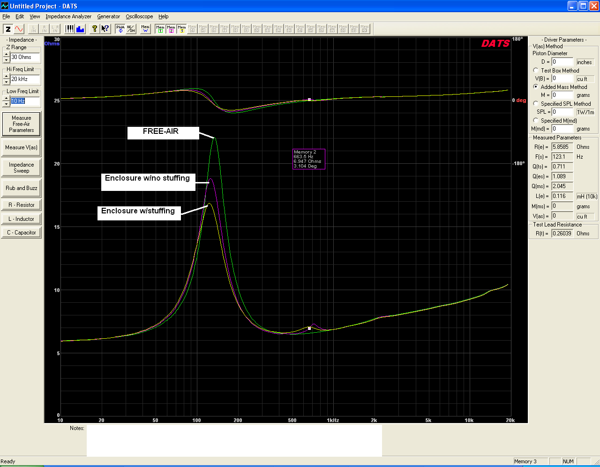Click the V(B) test box volume field
This screenshot has height=467, width=600.
(562, 79)
